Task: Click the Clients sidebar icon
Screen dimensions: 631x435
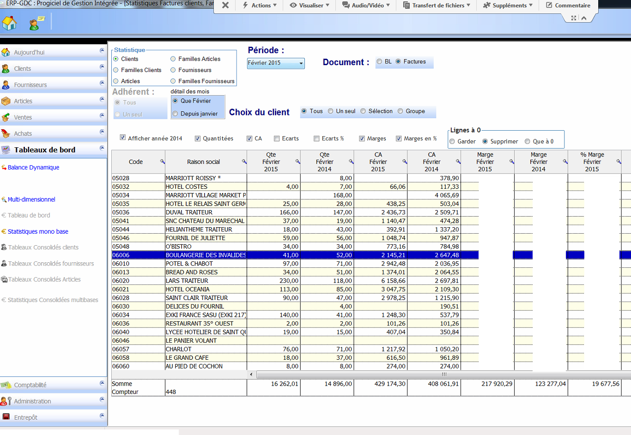Action: click(x=6, y=68)
